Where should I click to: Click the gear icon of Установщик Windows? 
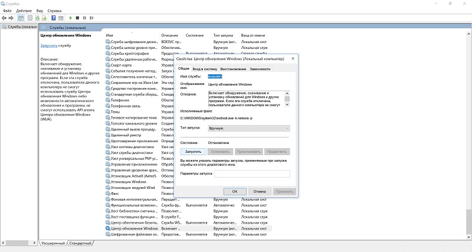pos(108,182)
